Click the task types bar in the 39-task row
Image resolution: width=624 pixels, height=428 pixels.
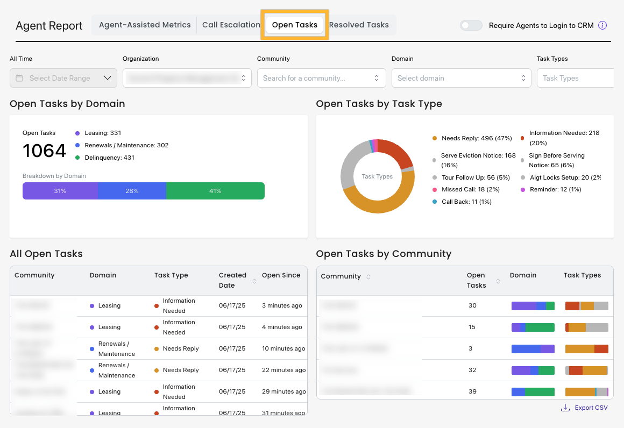coord(586,392)
